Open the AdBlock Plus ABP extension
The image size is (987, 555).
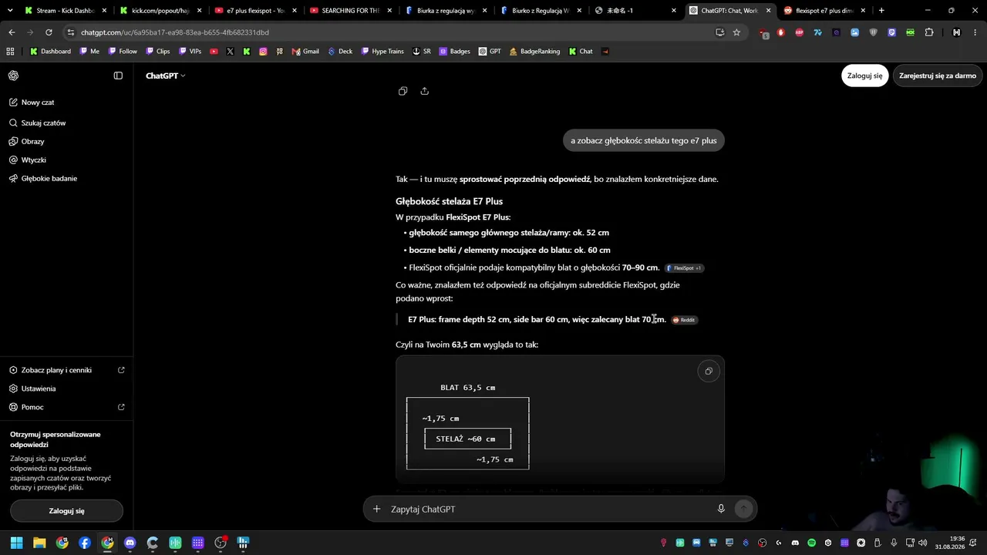point(799,32)
